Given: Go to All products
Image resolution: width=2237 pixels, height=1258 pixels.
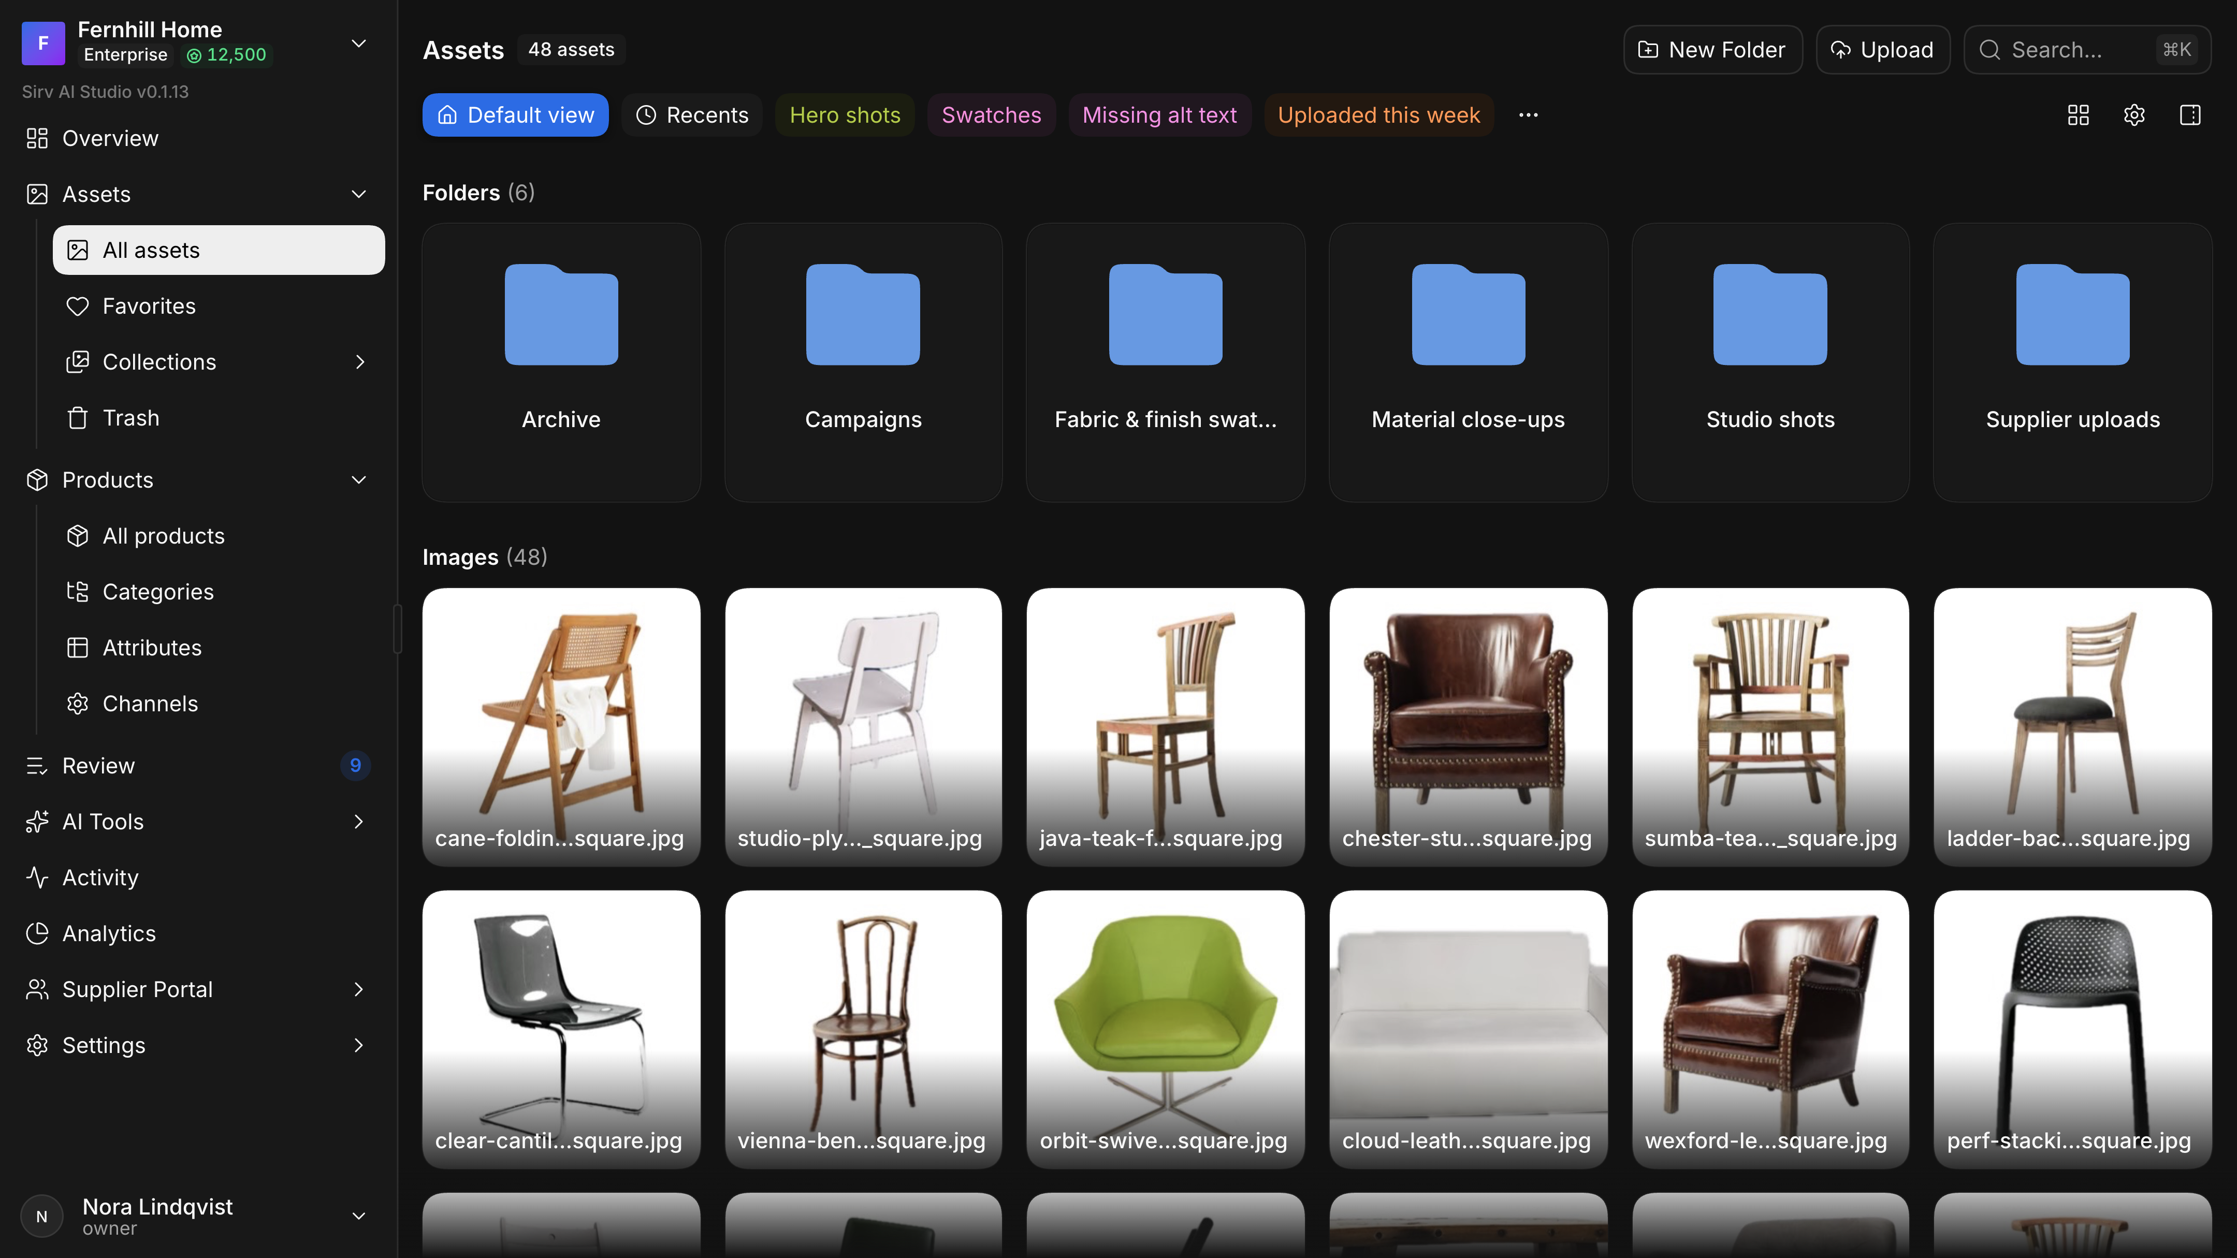Looking at the screenshot, I should pos(219,536).
